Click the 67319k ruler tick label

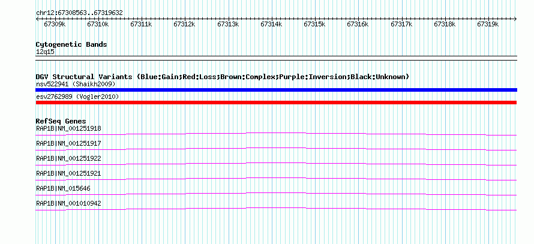pyautogui.click(x=488, y=25)
